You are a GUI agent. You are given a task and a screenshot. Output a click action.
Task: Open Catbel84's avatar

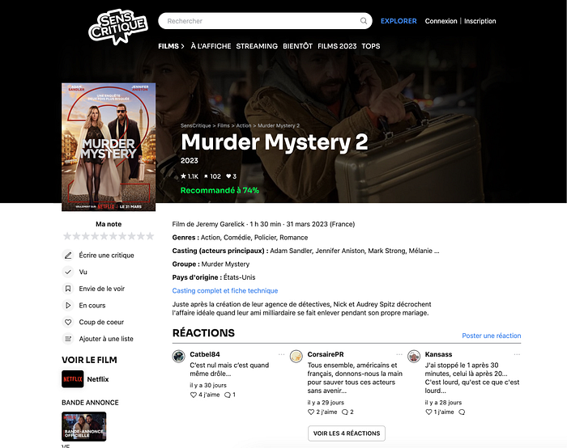pos(179,357)
